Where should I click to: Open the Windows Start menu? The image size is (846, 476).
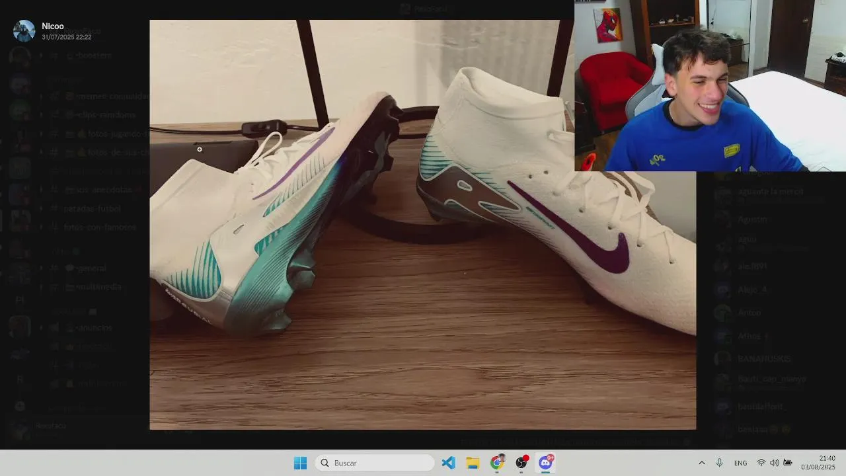tap(300, 463)
